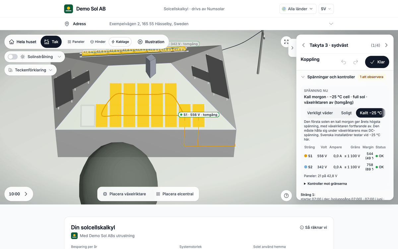Click the Demo Sol AB logo icon
Screen dimensions: 398x249
68,9
